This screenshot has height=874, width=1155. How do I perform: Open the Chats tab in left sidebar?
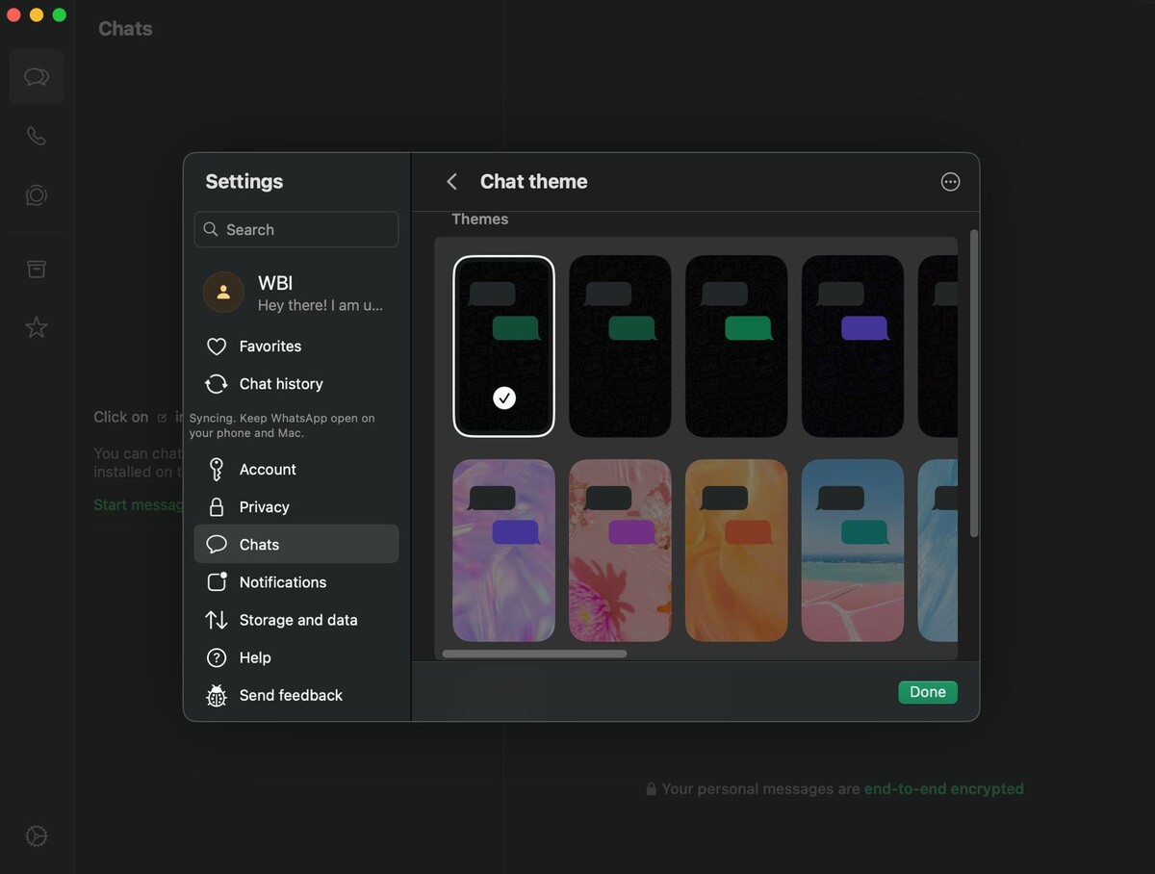coord(37,77)
